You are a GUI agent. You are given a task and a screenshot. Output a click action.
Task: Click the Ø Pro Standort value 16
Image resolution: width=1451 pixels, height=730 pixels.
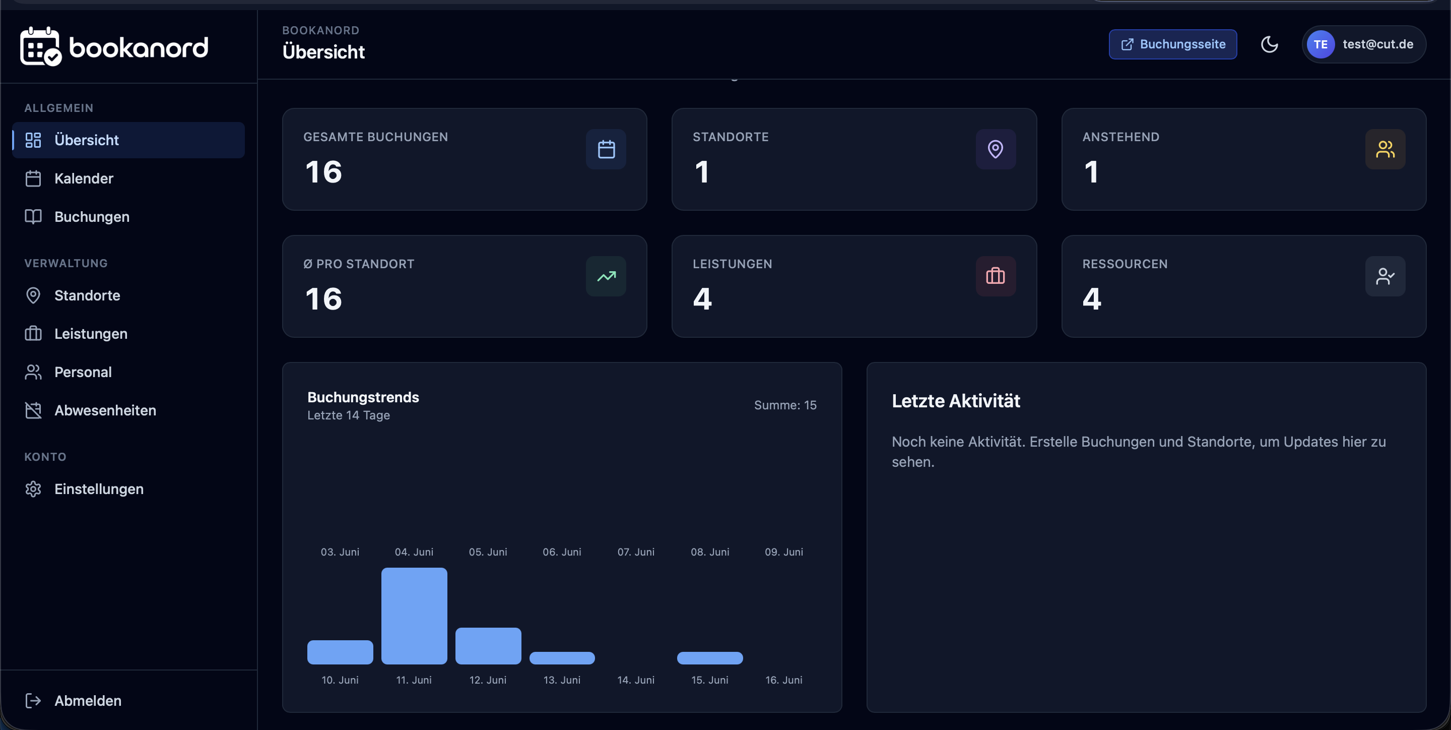[324, 299]
